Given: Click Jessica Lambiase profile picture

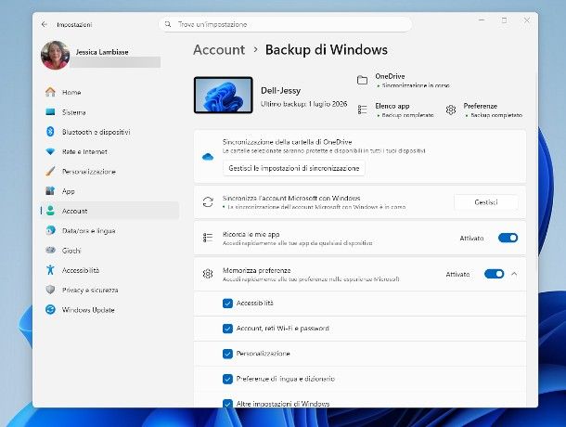Looking at the screenshot, I should (56, 56).
